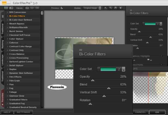The image size is (168, 115).
Task: Click Blend 63% slider handle in small settings panel
Action: coord(151,37)
